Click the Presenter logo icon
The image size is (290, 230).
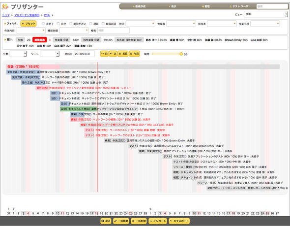5,7
